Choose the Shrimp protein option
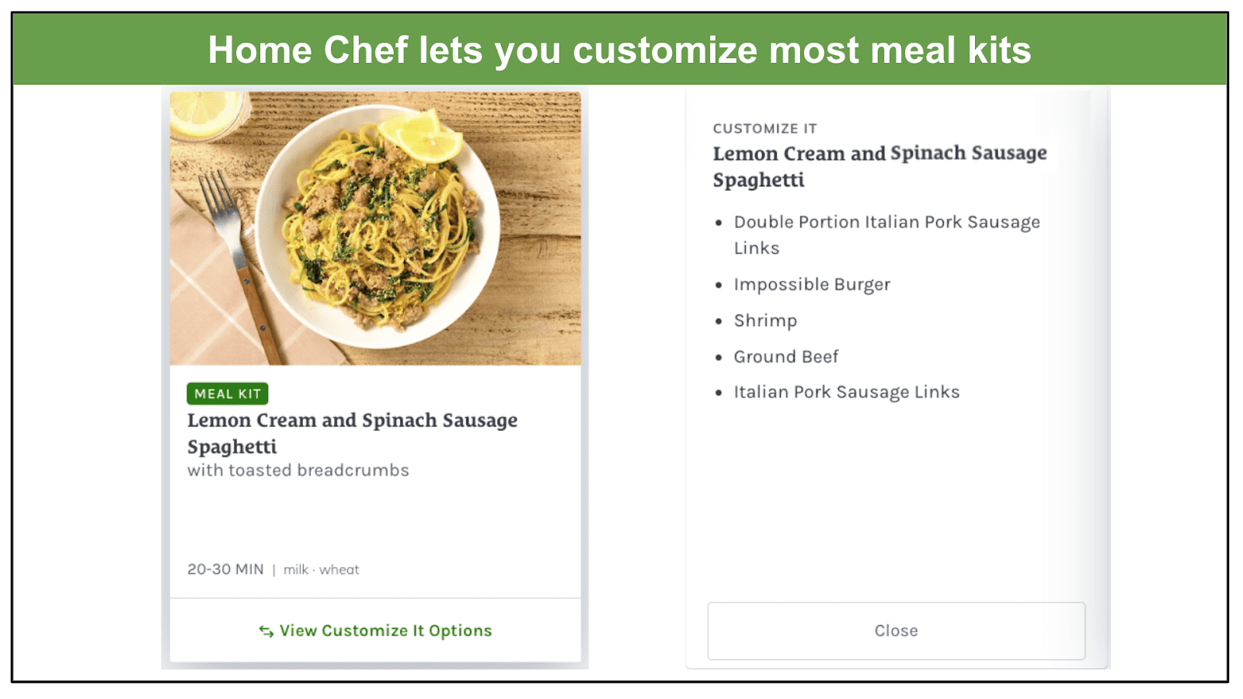The height and width of the screenshot is (699, 1243). pos(765,321)
